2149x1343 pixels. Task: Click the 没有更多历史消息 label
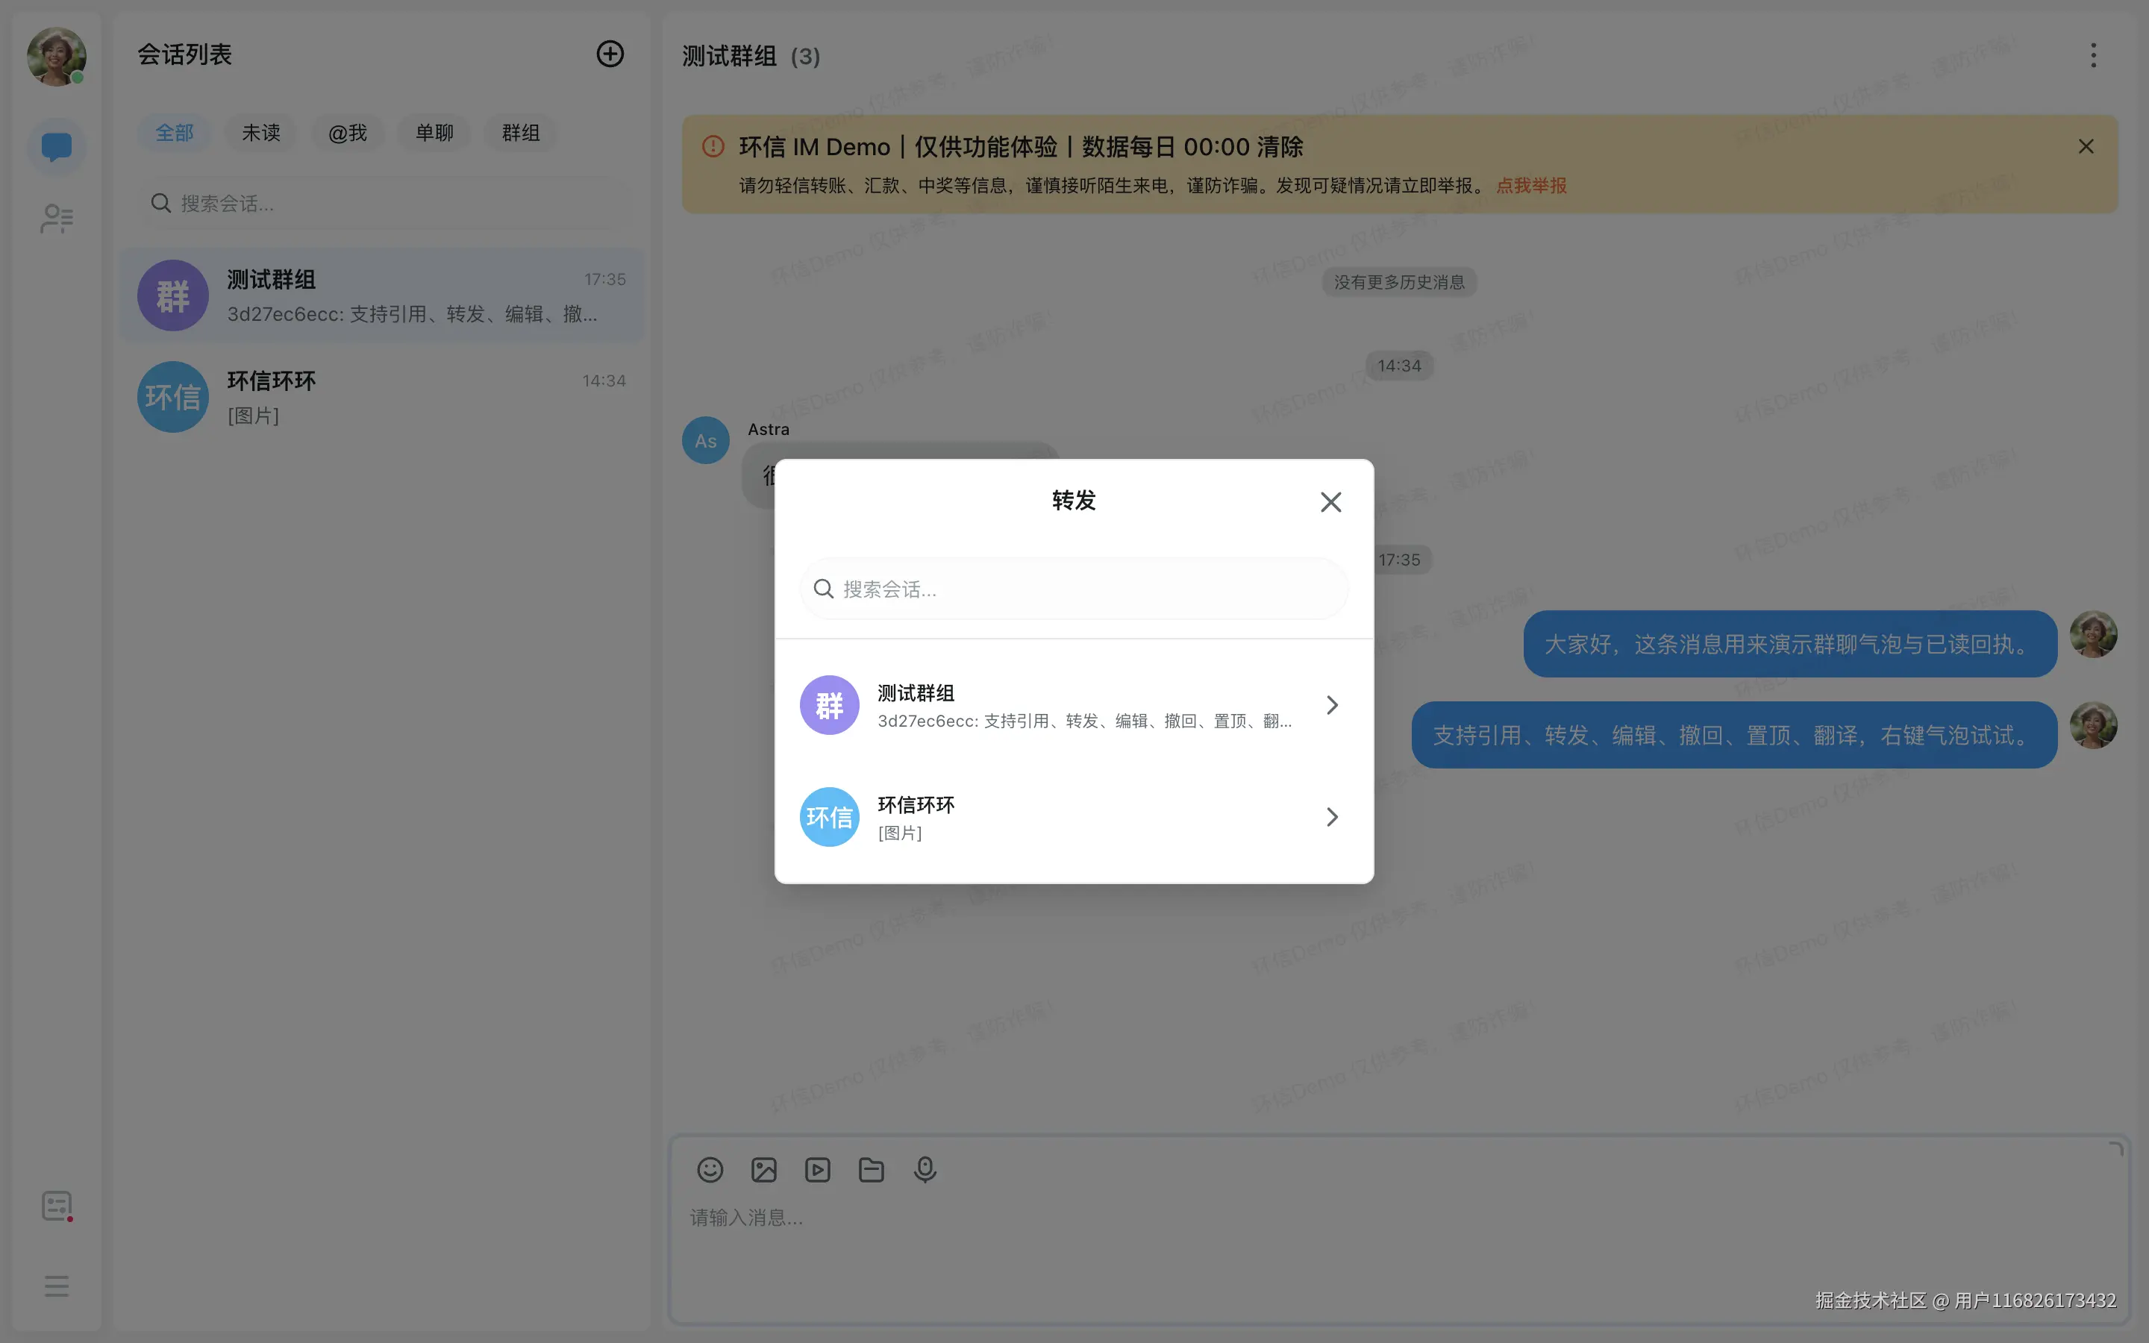1398,283
